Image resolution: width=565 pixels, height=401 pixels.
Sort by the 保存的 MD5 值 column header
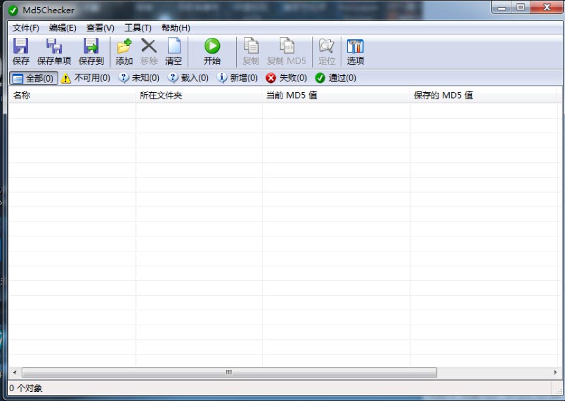pos(483,95)
